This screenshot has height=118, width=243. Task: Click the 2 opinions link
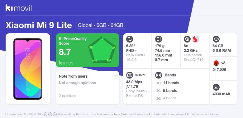(67, 96)
